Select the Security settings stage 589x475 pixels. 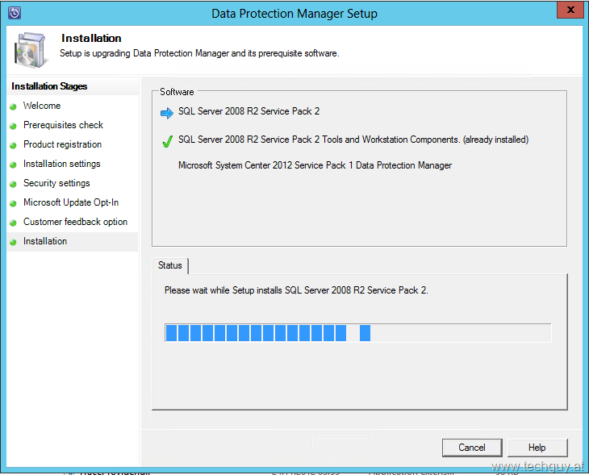(x=56, y=183)
